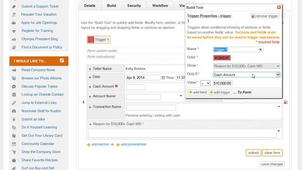This screenshot has height=170, width=302.
Task: Click the Submit an Idea lightbulb icon
Action: point(14,119)
